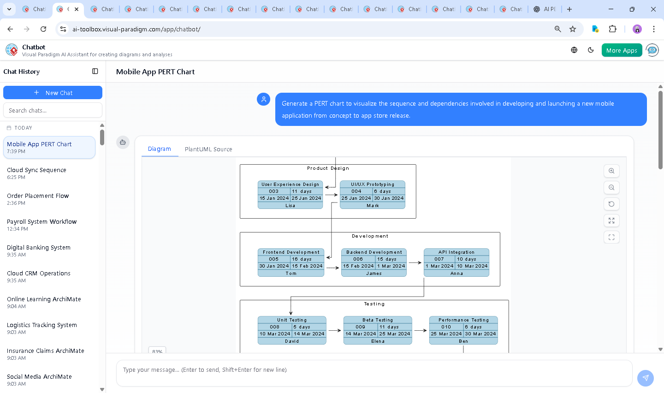
Task: Open Chrome's three-dot menu
Action: click(x=653, y=29)
